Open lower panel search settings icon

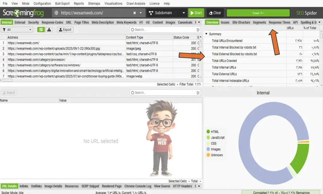point(198,93)
